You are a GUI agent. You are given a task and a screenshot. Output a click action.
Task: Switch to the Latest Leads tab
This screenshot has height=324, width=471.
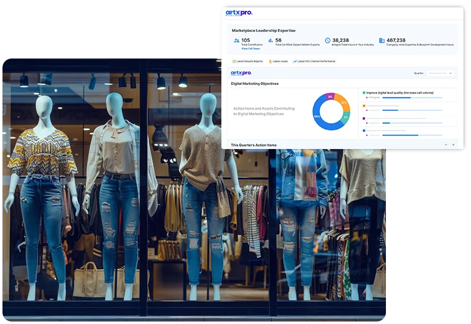(x=281, y=62)
